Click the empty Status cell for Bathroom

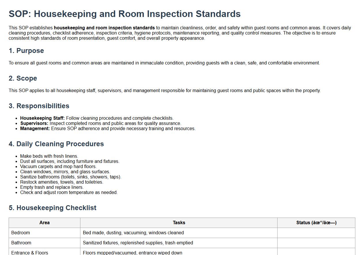(x=316, y=243)
